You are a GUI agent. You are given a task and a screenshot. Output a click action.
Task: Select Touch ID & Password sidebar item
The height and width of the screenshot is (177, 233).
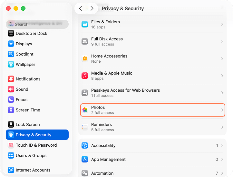click(36, 145)
